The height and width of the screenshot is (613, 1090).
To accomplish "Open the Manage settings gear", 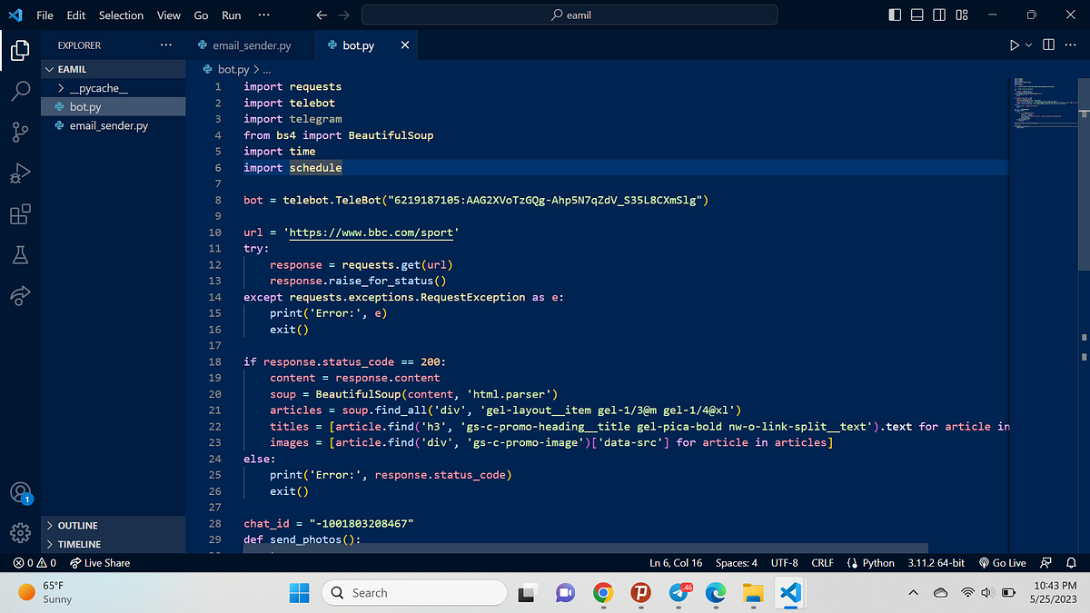I will coord(20,534).
